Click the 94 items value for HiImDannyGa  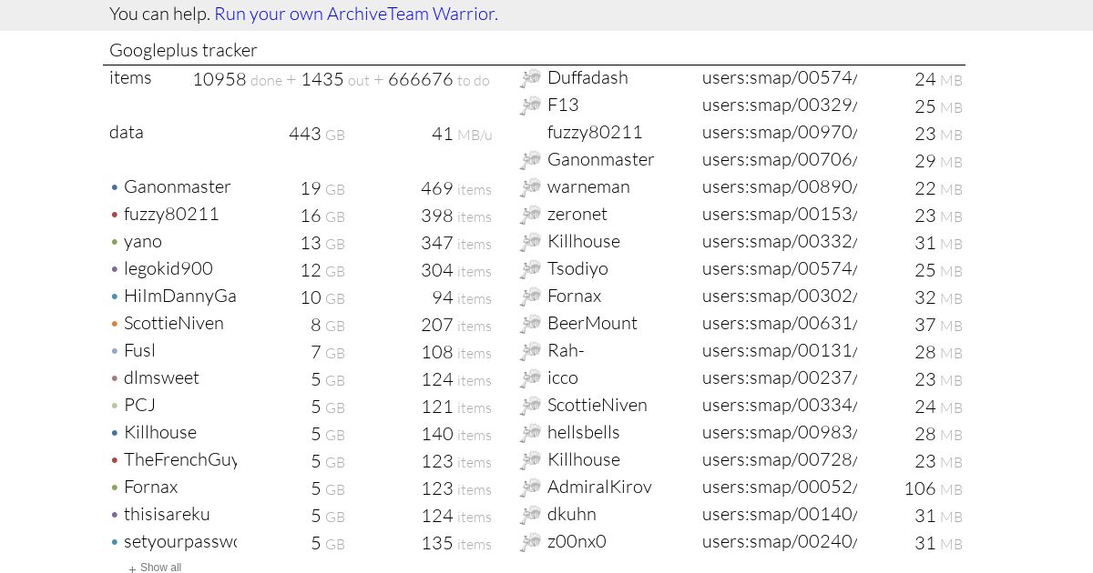tap(462, 297)
